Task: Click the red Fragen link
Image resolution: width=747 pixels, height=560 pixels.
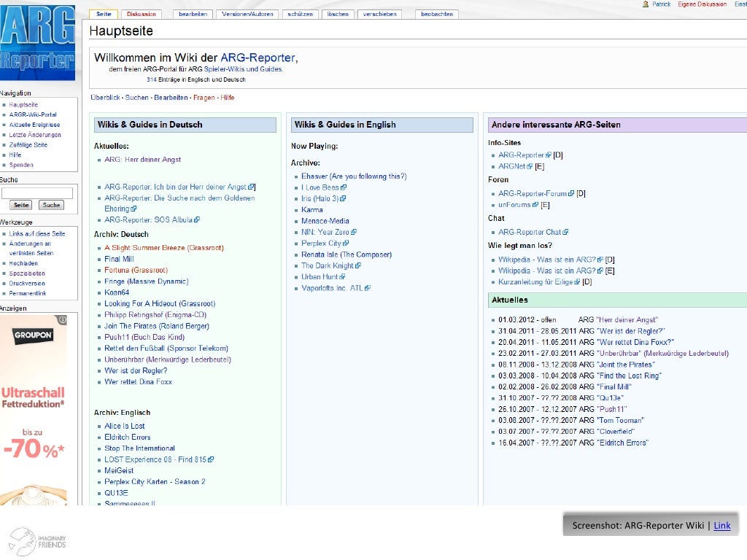Action: pos(204,98)
